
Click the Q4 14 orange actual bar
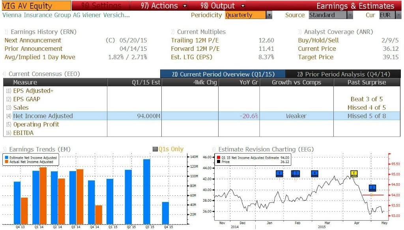tap(99, 215)
